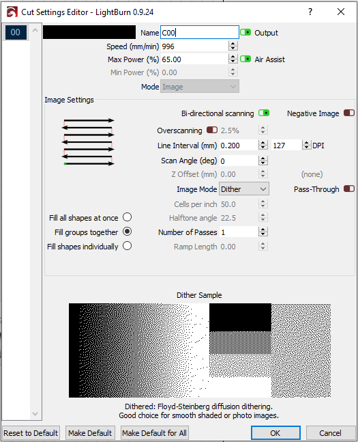Click the layer list scroll down arrow

[x=35, y=413]
